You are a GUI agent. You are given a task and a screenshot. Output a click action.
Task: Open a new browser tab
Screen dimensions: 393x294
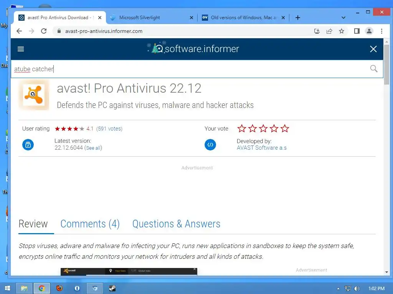coord(298,18)
